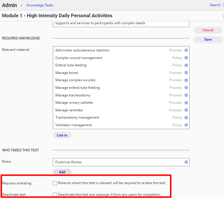Enable the Requires re-testing checkbox
This screenshot has height=199, width=224.
(55, 183)
